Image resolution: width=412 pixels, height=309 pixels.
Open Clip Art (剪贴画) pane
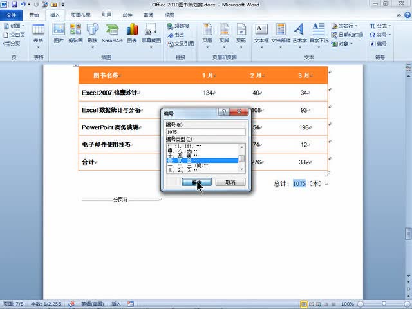tap(75, 34)
